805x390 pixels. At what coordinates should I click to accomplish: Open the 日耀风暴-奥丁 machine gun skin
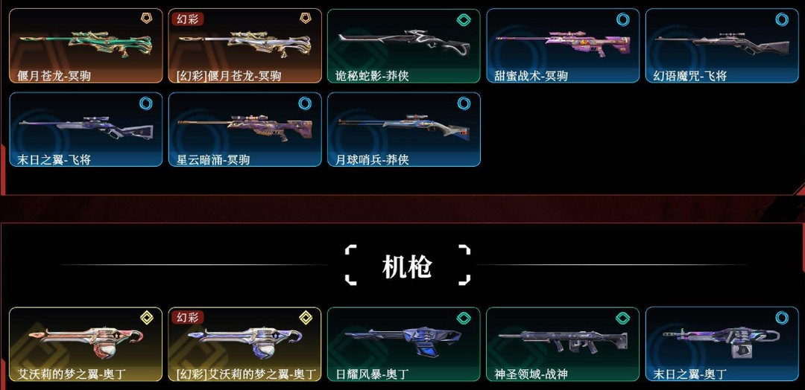tap(403, 344)
